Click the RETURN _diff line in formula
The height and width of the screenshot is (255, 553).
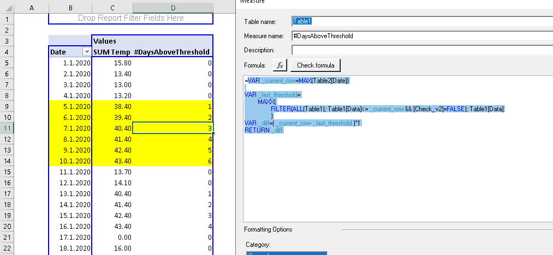(264, 130)
